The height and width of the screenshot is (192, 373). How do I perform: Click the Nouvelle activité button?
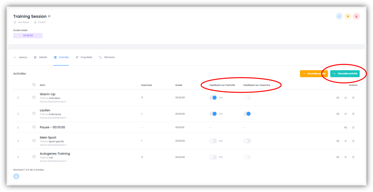[x=345, y=73]
